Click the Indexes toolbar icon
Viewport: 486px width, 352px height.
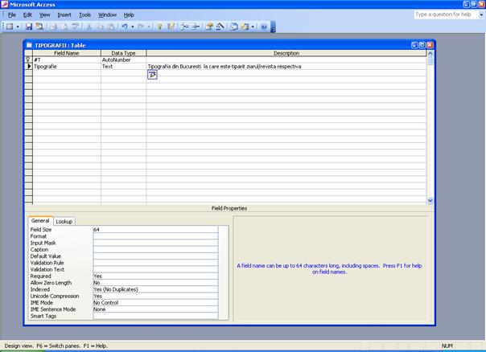171,27
